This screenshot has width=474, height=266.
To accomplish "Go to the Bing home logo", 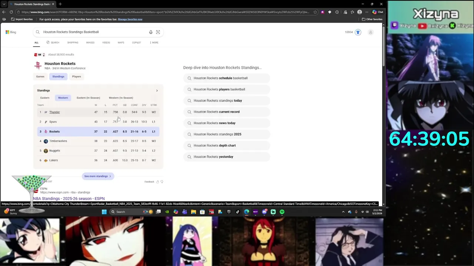I will point(11,32).
